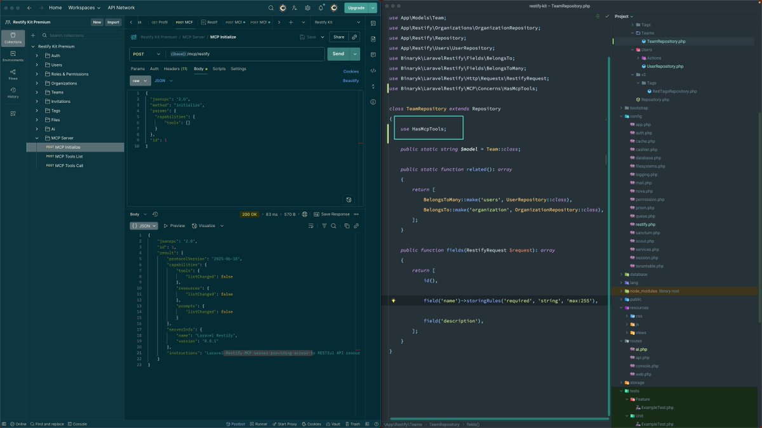Open the Send button dropdown arrow
This screenshot has height=428, width=762.
(x=355, y=54)
